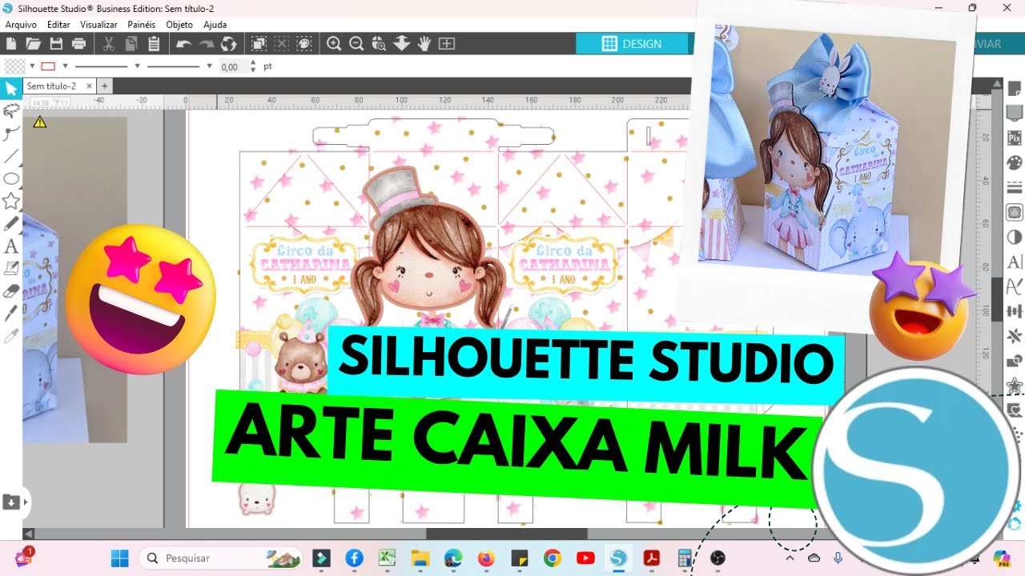Screen dimensions: 1025x576
Task: Click the 0,00 line thickness field
Action: pyautogui.click(x=233, y=66)
